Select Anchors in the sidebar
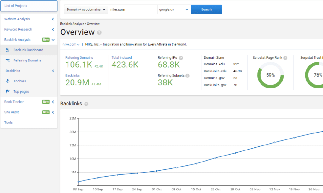 (20, 81)
